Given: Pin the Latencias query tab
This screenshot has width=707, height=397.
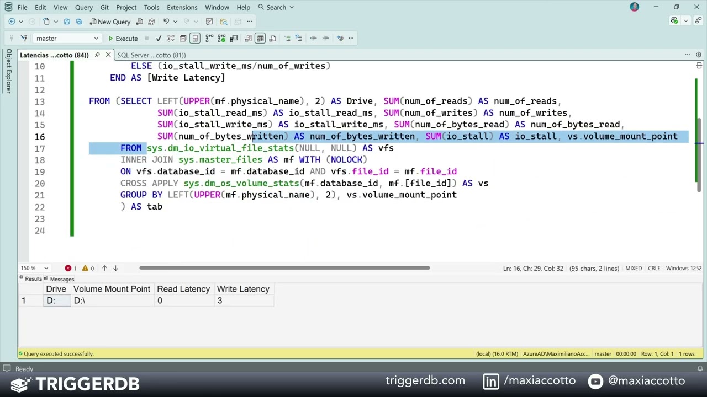Looking at the screenshot, I should (97, 55).
